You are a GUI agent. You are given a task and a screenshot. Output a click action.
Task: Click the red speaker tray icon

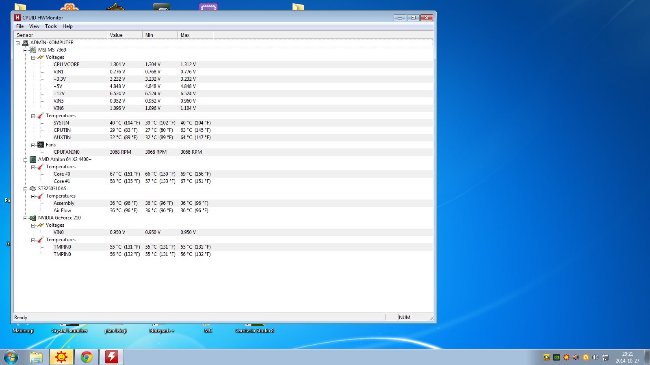576,357
